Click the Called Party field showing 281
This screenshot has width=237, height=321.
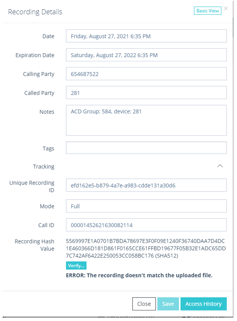point(146,93)
